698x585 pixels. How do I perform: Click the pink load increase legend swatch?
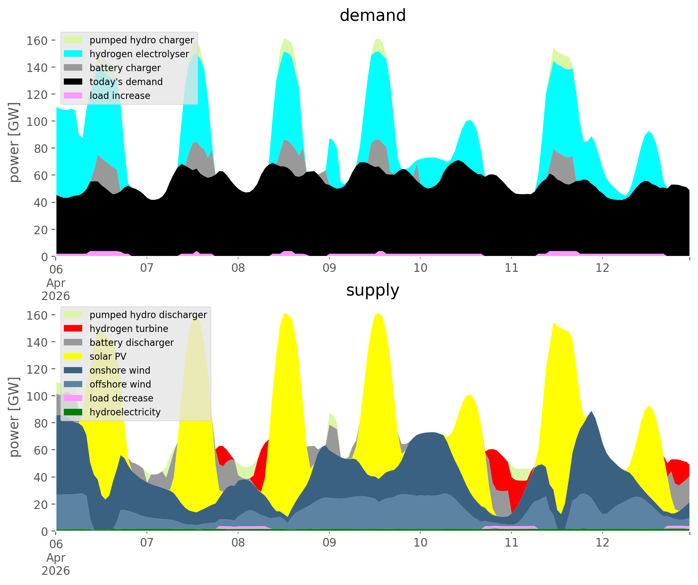[74, 96]
